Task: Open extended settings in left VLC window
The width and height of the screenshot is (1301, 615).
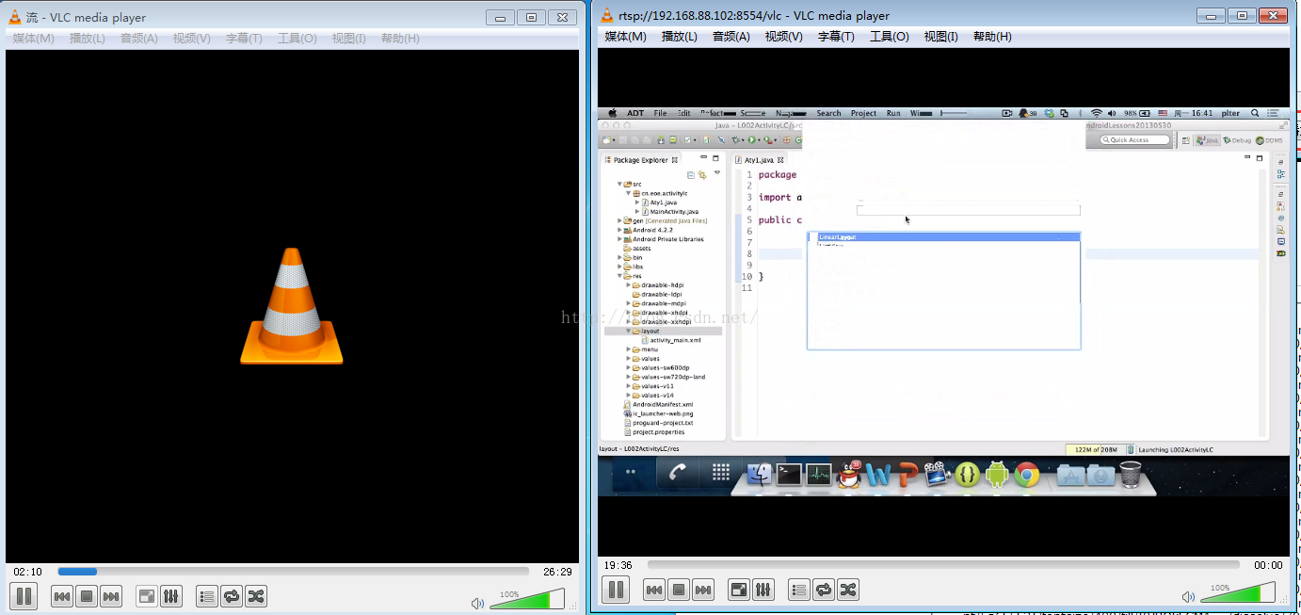Action: tap(171, 596)
